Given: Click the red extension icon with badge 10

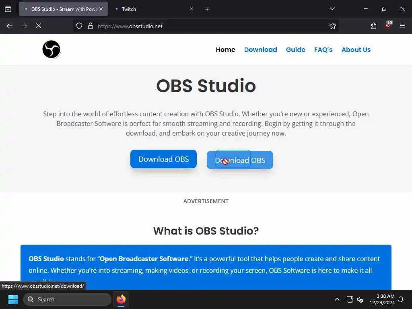Looking at the screenshot, I should 388,25.
